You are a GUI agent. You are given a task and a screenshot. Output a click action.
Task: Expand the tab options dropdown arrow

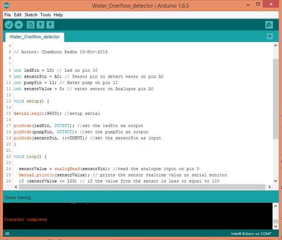coord(270,37)
